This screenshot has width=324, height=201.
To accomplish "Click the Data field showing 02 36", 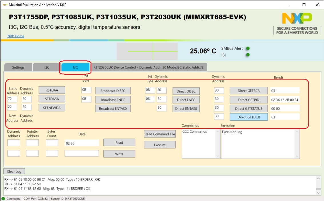I will coord(81,143).
